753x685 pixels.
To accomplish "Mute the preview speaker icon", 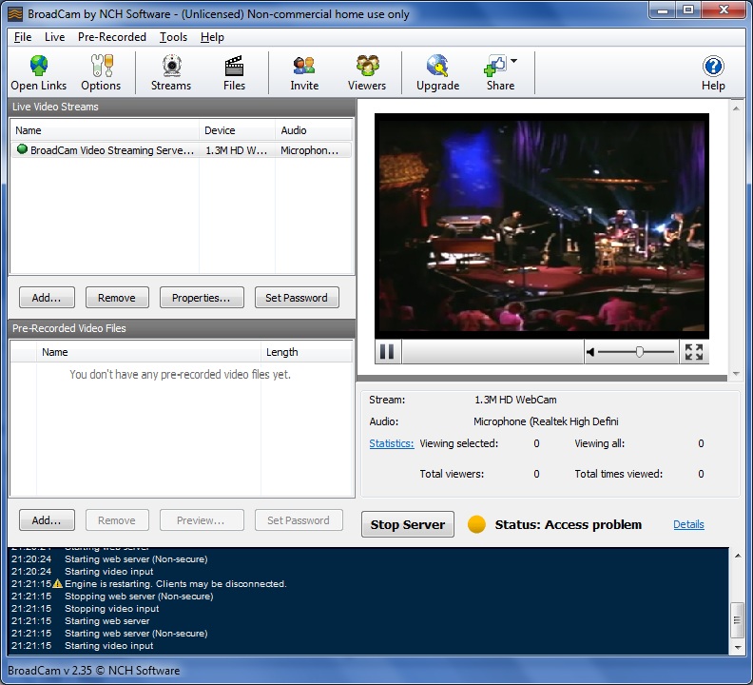I will [590, 352].
